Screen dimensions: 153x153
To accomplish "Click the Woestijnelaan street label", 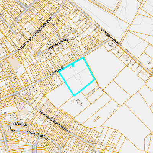I will click(x=38, y=135).
